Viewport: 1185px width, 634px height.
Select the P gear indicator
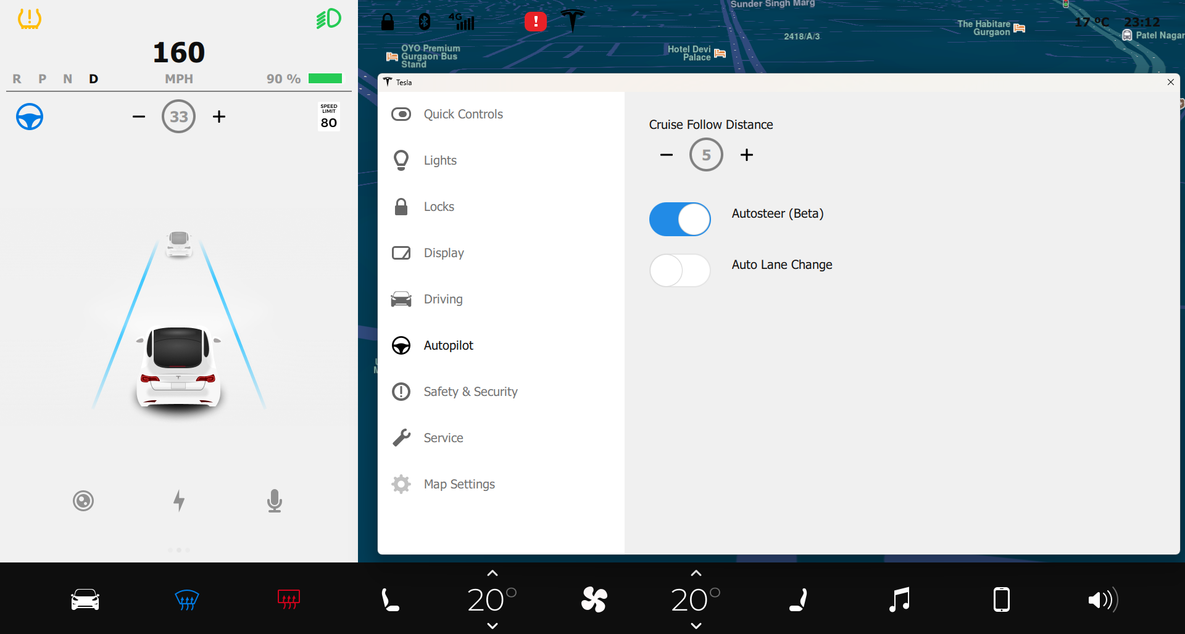(x=42, y=79)
